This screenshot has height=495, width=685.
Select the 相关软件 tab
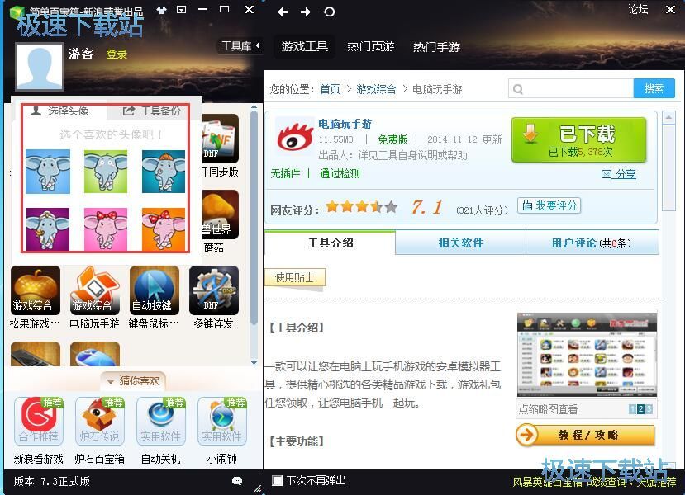460,243
